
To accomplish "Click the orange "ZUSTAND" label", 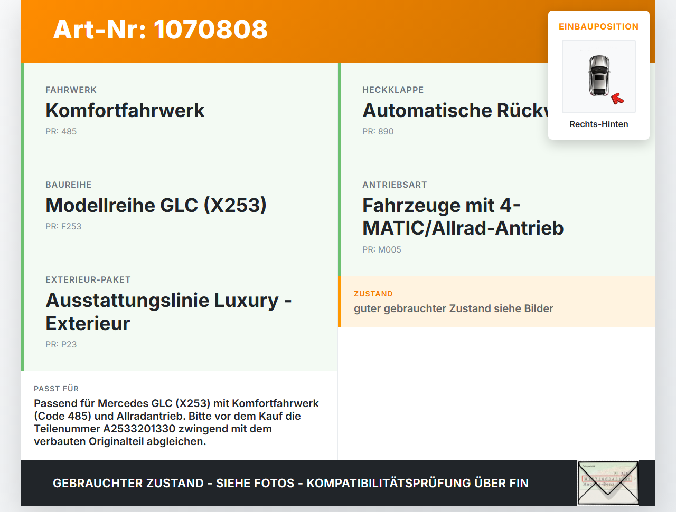I will (373, 294).
